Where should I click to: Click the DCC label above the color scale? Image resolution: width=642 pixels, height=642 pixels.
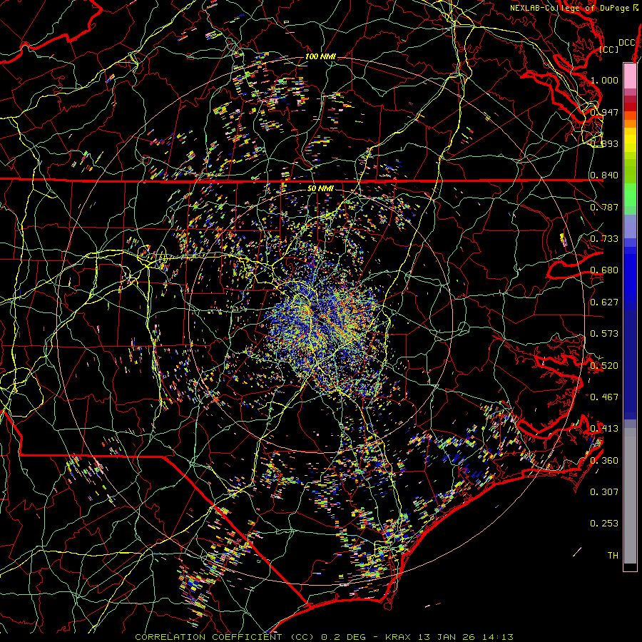(627, 43)
